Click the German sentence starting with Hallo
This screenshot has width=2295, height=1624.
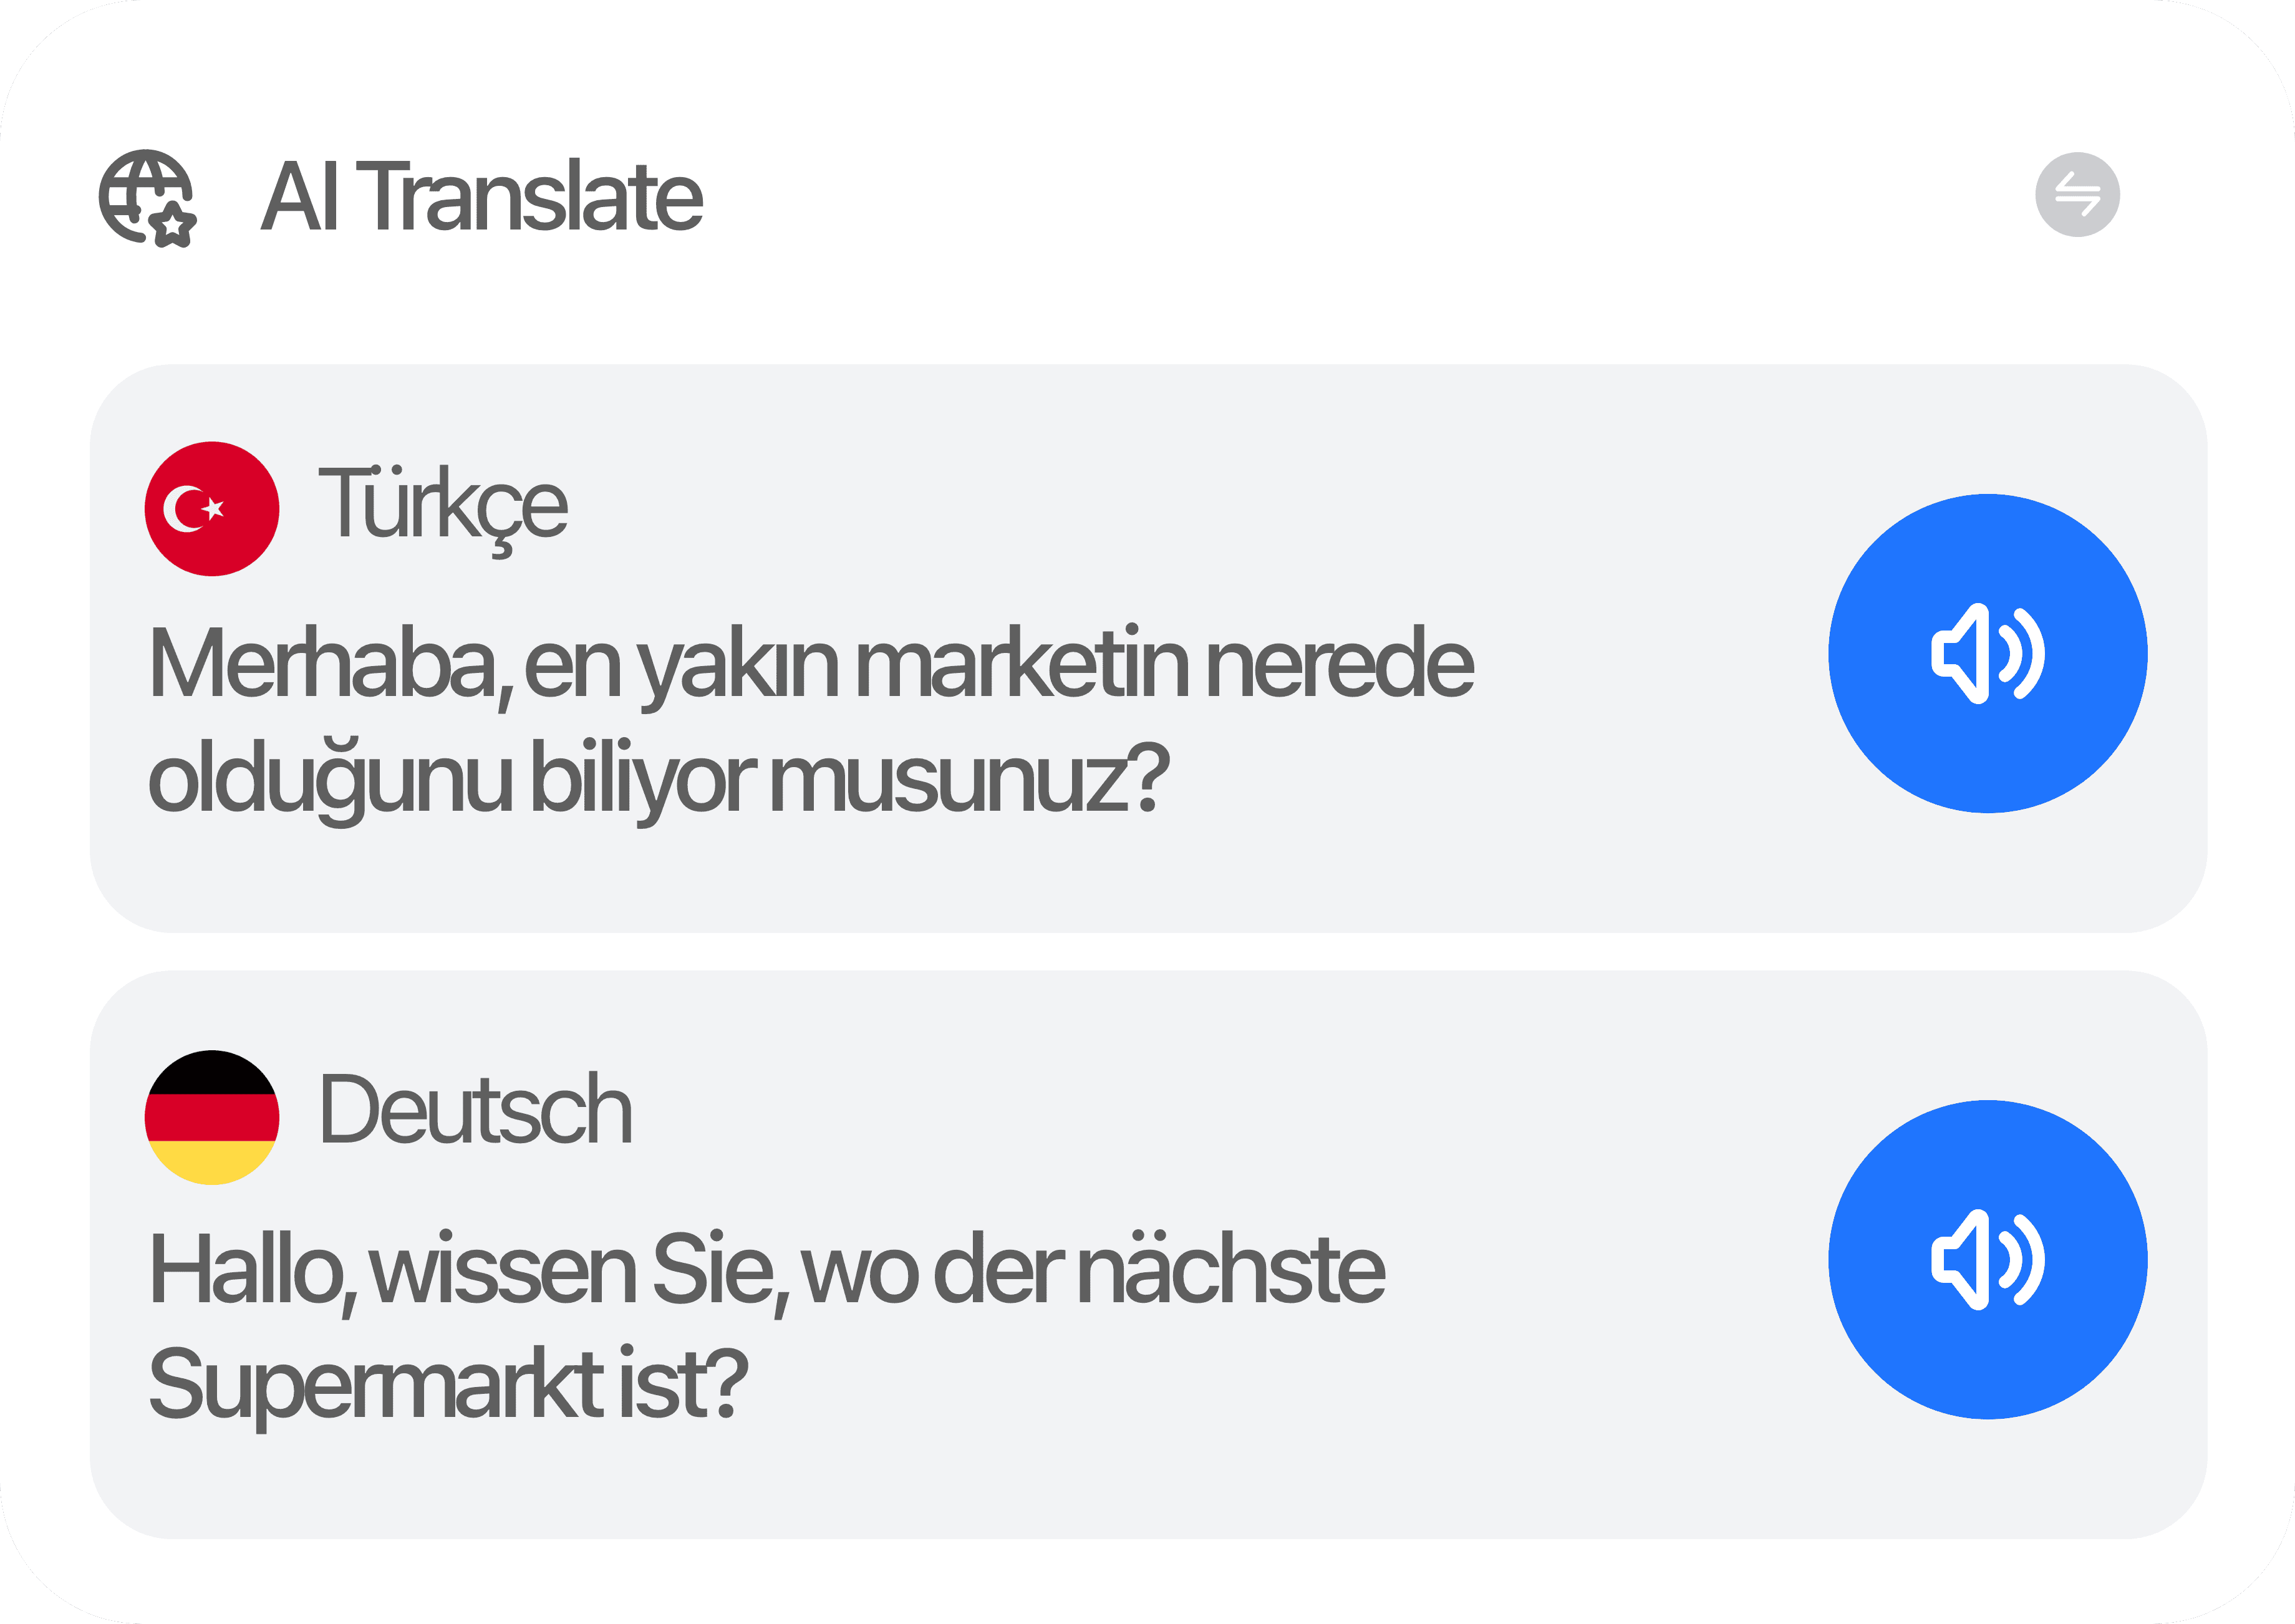(x=766, y=1270)
